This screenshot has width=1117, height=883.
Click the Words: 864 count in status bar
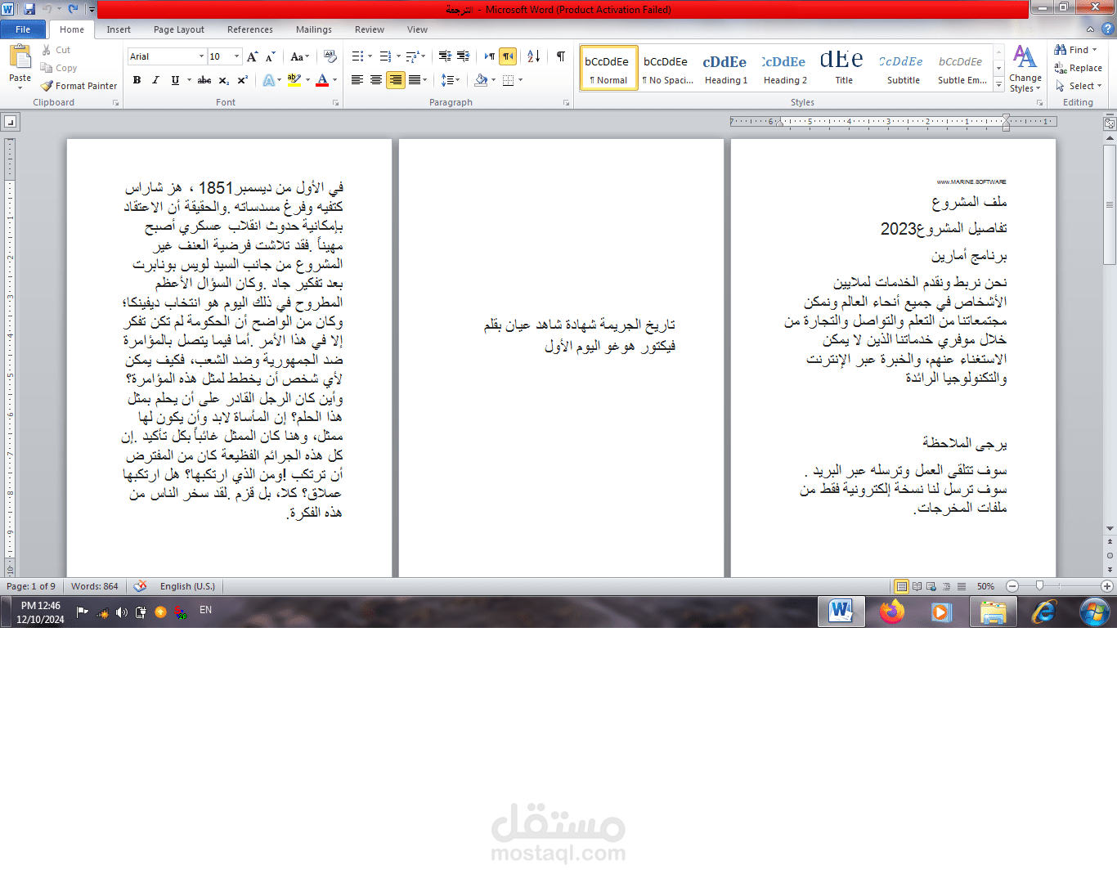pyautogui.click(x=94, y=586)
